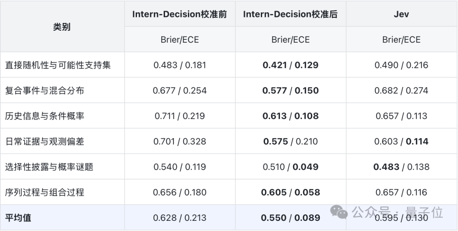Image resolution: width=458 pixels, height=231 pixels.
Task: Click the Jev column header
Action: [x=401, y=14]
